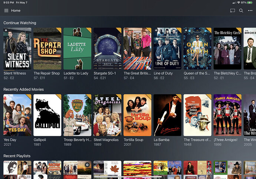
Task: Click the Tortilla Soup title text
Action: (x=134, y=140)
